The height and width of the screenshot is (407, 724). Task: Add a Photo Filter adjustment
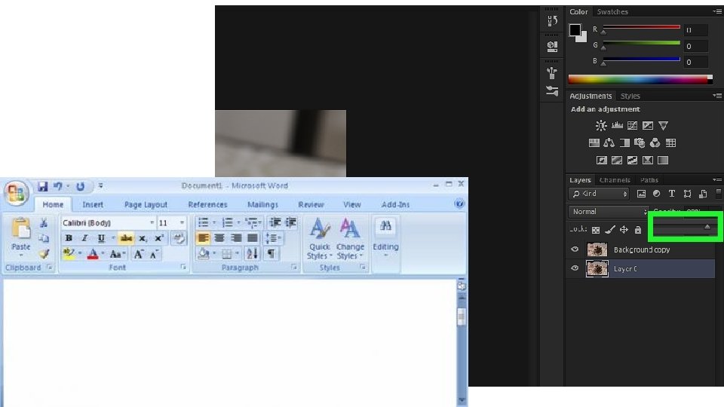point(640,143)
